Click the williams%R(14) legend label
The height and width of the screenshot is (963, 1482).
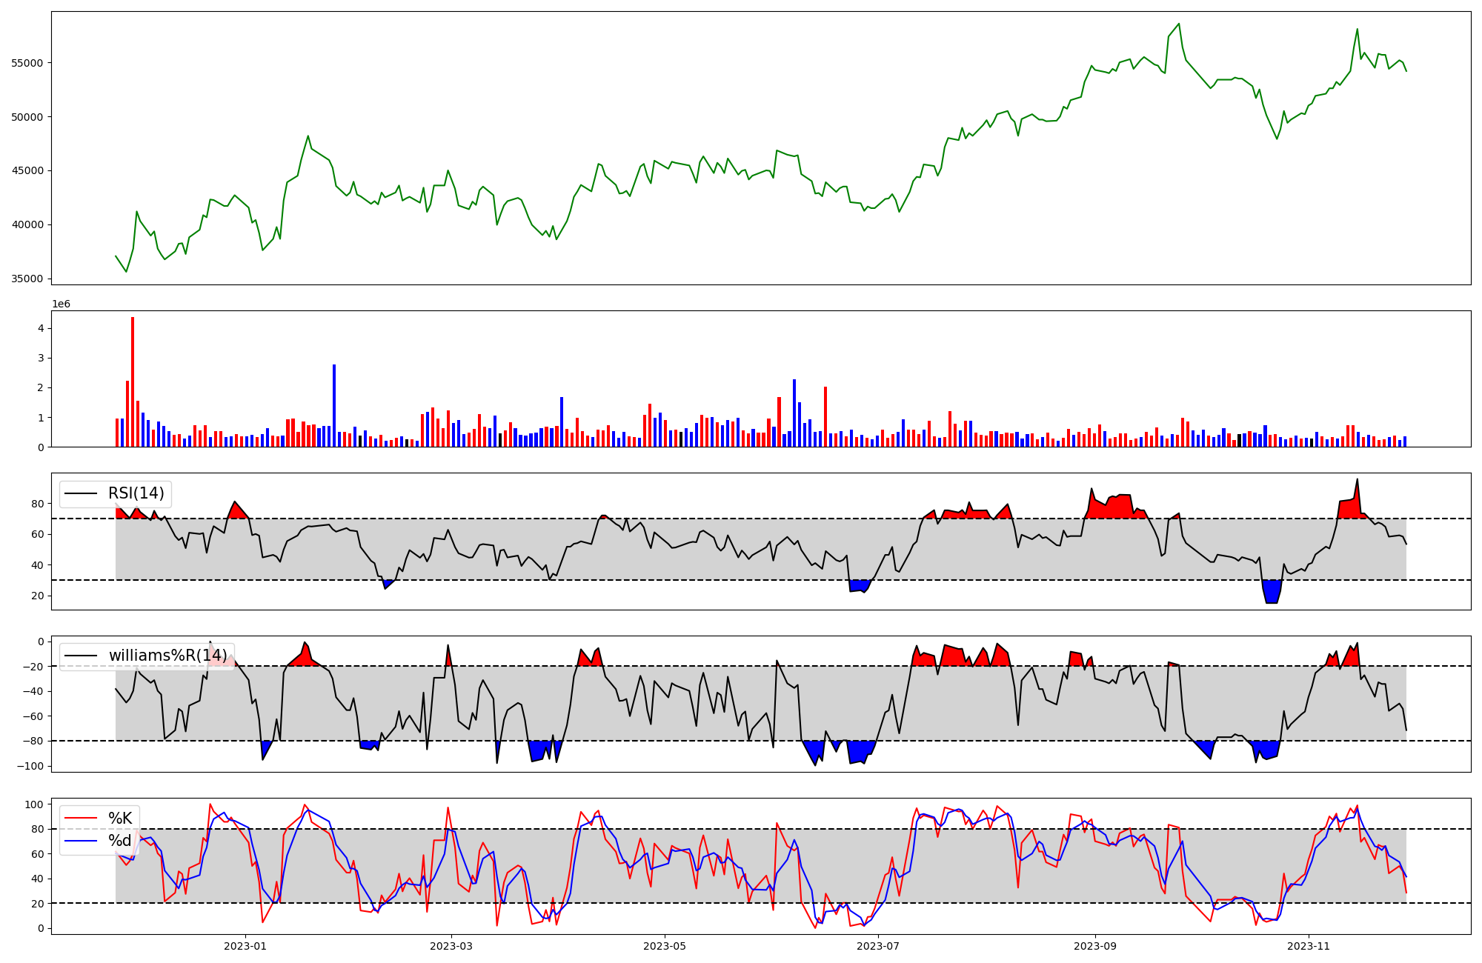pos(167,656)
